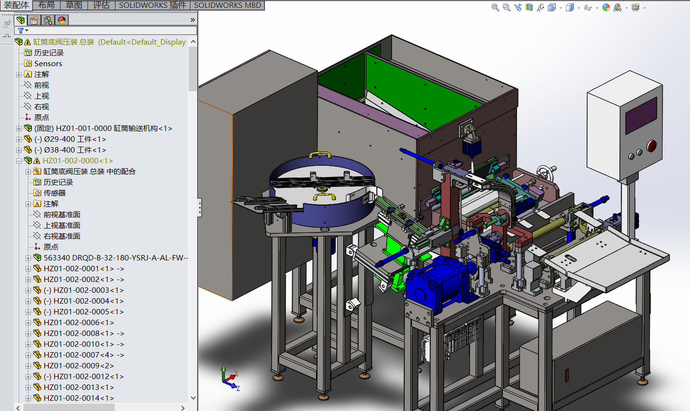Select HZ01-002-0014<1> in the tree

tap(78, 398)
